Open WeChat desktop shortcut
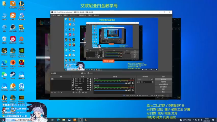The height and width of the screenshot is (122, 217). pos(4,75)
